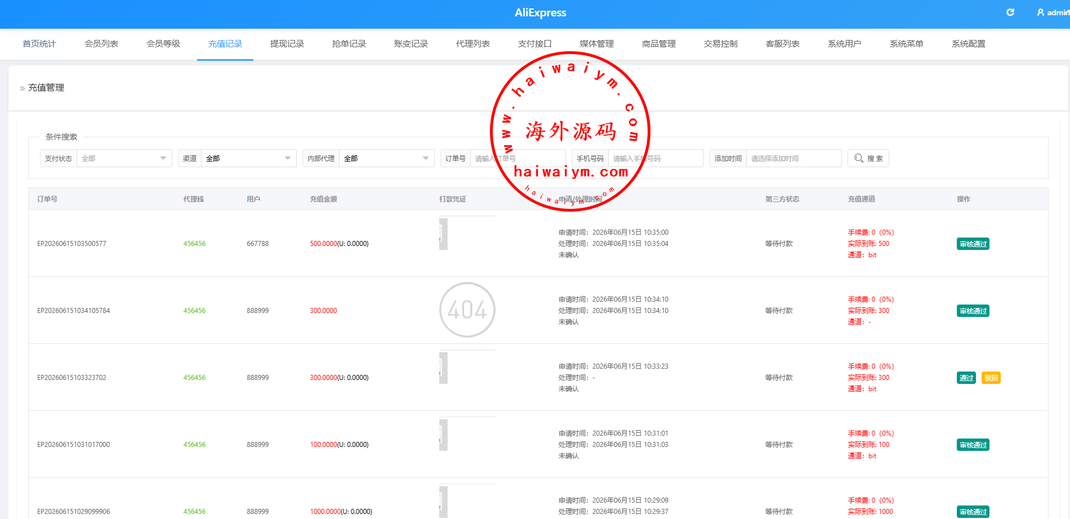Screen dimensions: 1070x519
Task: Click order number EP202606151031017000
Action: click(x=74, y=445)
